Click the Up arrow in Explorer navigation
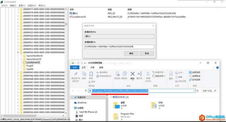226x122 pixels. pos(86,91)
